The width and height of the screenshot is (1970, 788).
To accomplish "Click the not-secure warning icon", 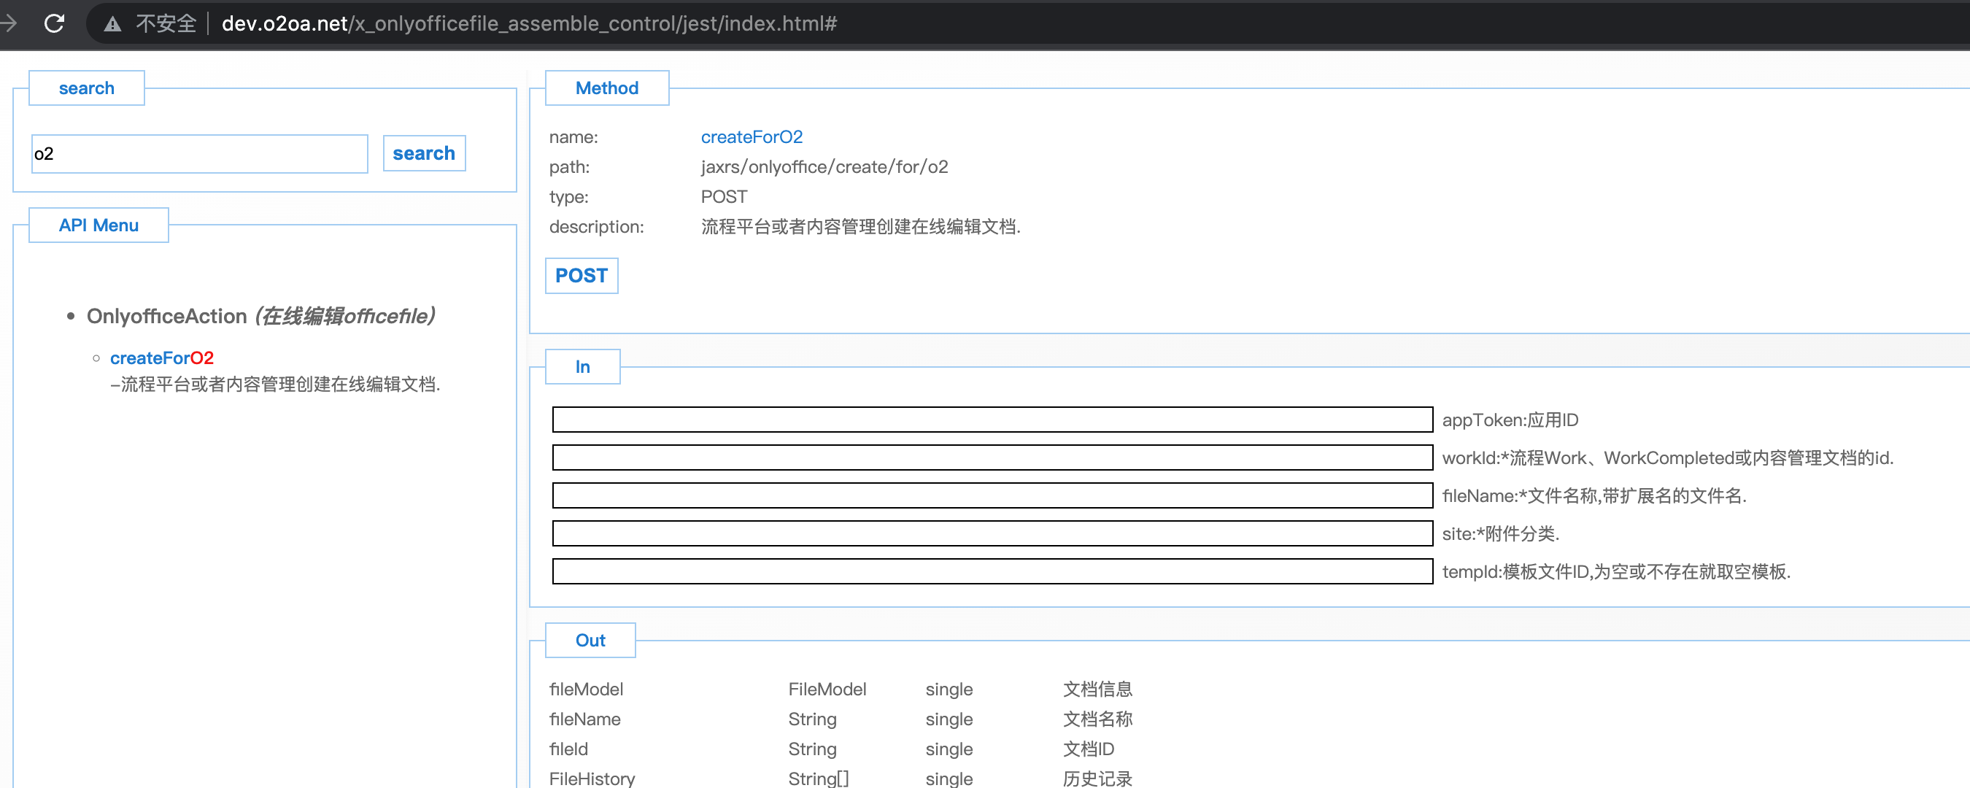I will (112, 25).
